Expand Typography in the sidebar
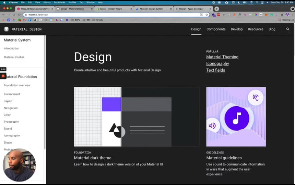The image size is (295, 185). tap(11, 122)
